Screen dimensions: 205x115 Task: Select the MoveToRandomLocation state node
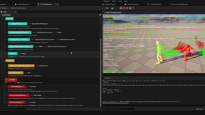(20, 47)
